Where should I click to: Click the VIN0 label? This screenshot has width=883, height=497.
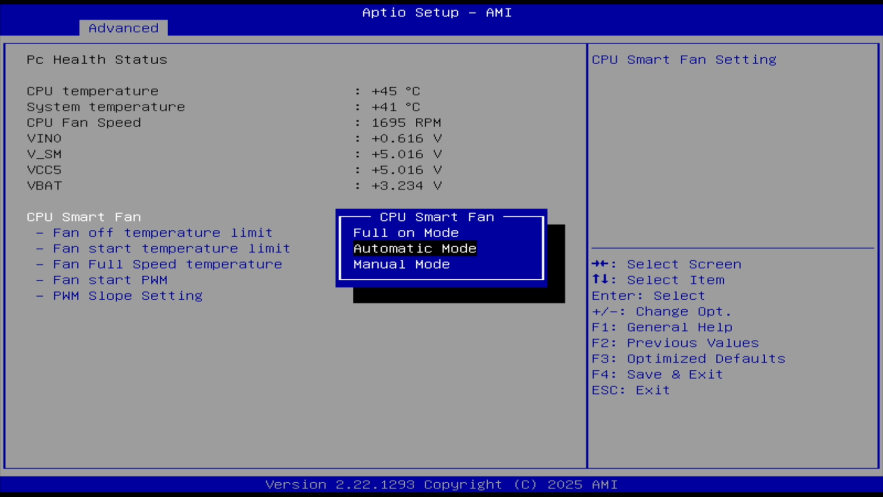(44, 138)
